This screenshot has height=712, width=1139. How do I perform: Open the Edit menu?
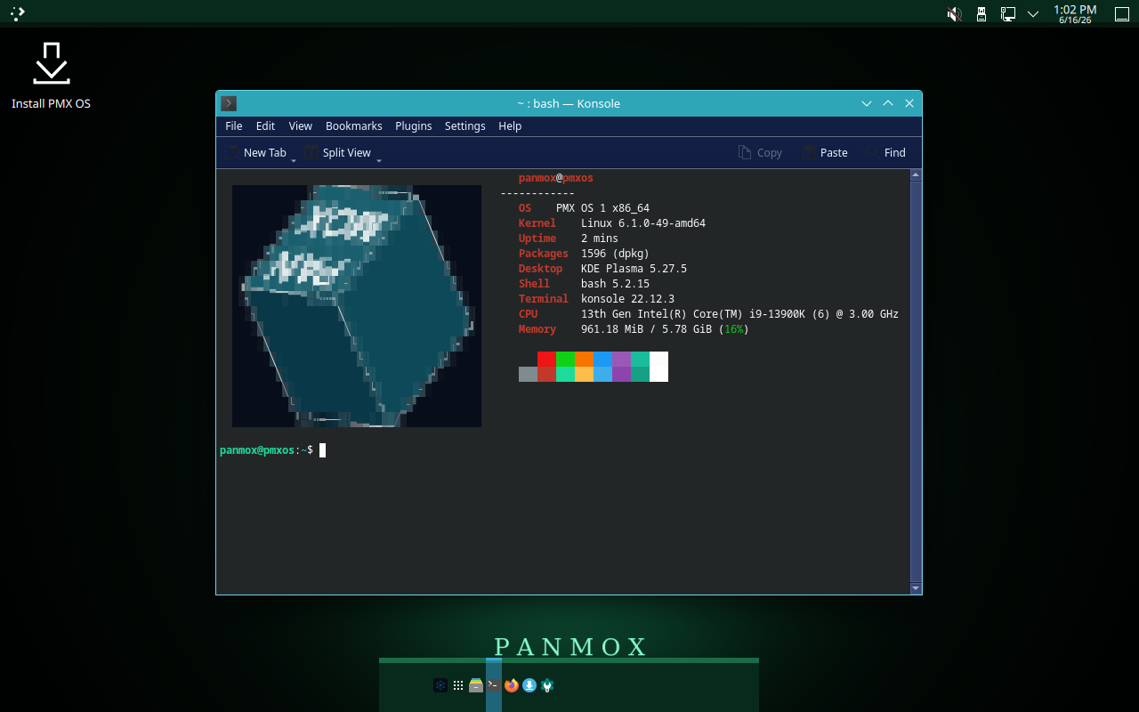click(x=265, y=126)
